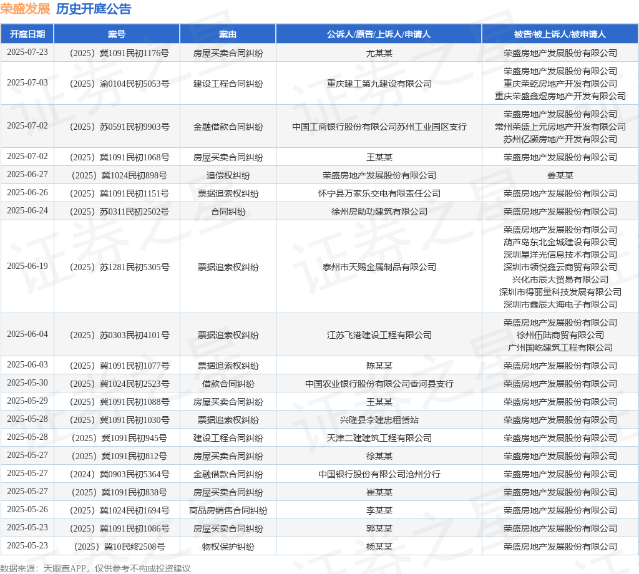
Task: Click date cell 2025-06-19
Action: click(27, 266)
